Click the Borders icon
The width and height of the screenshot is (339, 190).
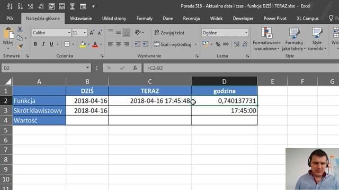[x=67, y=44]
